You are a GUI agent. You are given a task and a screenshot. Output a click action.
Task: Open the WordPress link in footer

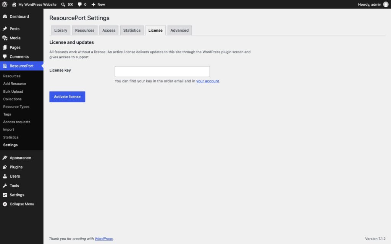click(x=104, y=239)
